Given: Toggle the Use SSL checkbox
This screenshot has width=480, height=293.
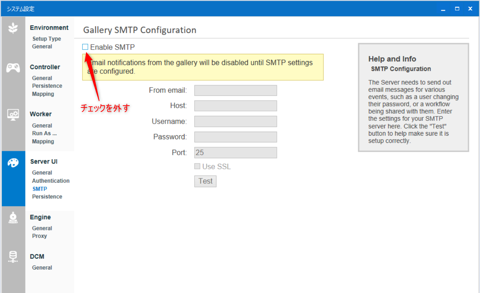Looking at the screenshot, I should 197,166.
